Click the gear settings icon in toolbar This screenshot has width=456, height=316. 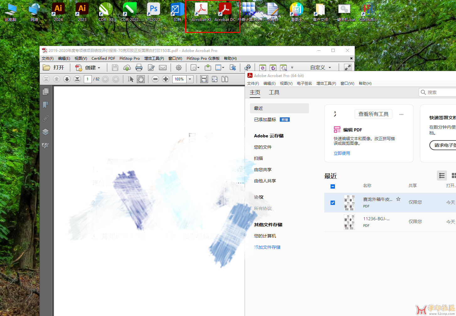(179, 68)
